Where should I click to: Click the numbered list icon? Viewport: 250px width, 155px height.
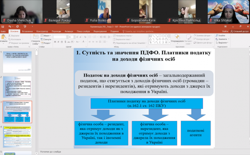95,37
